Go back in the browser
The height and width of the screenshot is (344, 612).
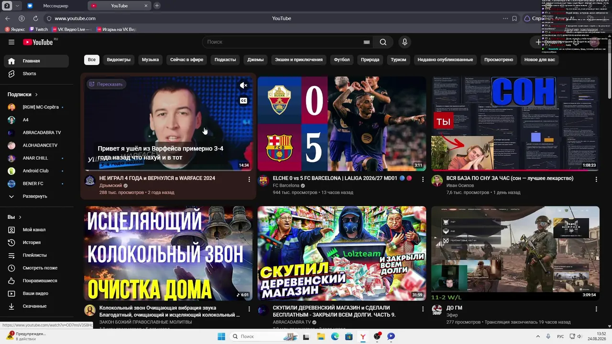[x=7, y=18]
